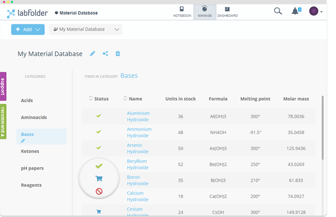Click the 149.9128 molar mass cell

pos(296,212)
